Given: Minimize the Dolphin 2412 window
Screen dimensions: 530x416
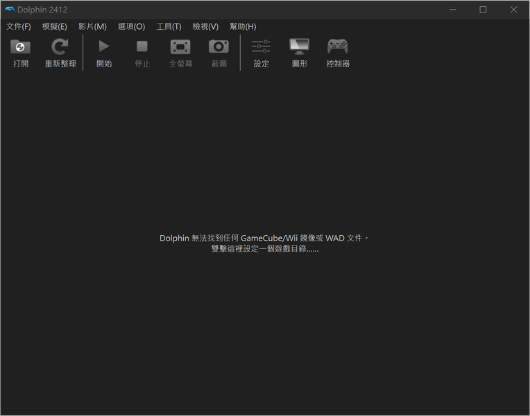Looking at the screenshot, I should coord(453,10).
